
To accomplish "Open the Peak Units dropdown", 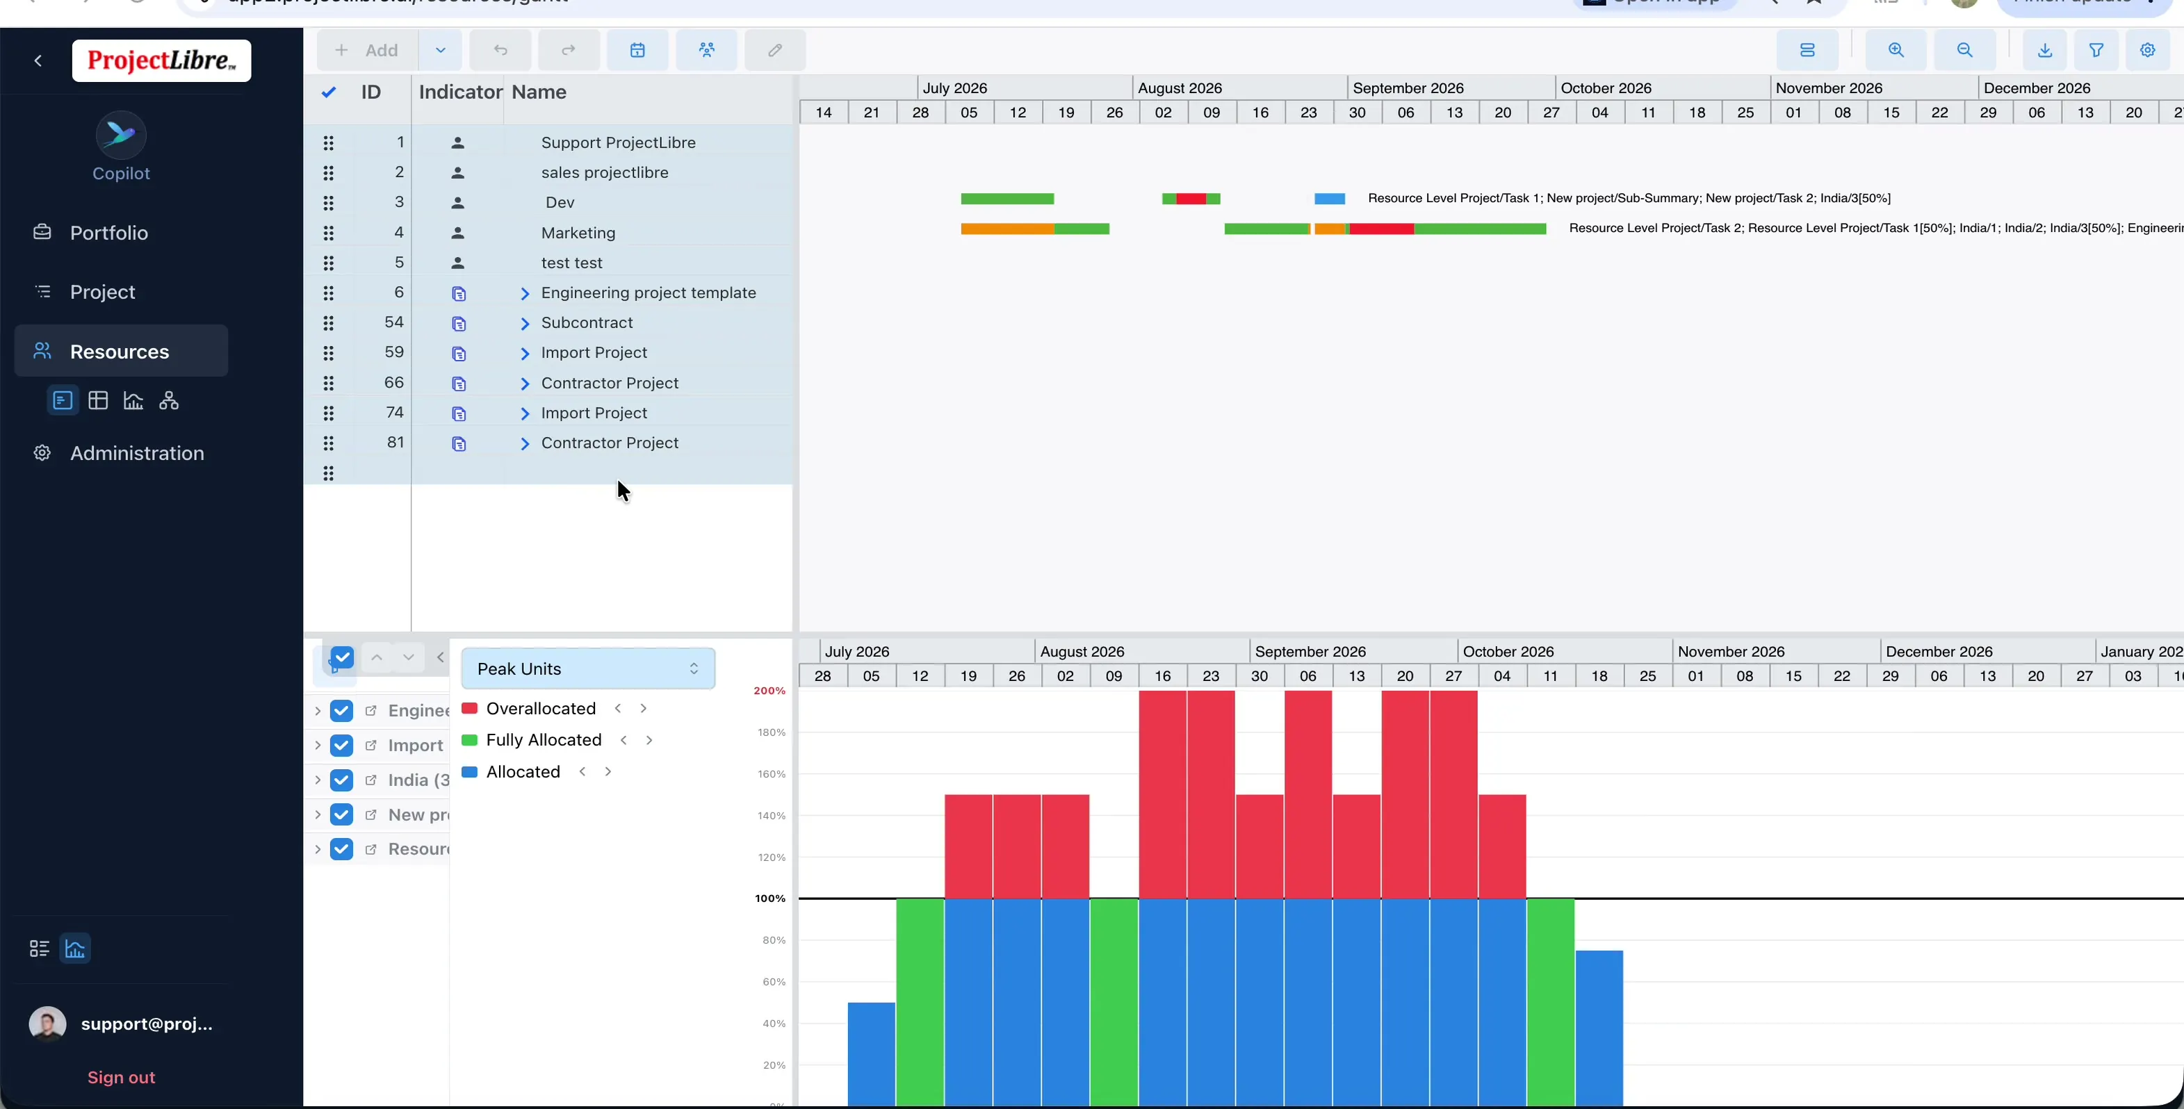I will 588,669.
